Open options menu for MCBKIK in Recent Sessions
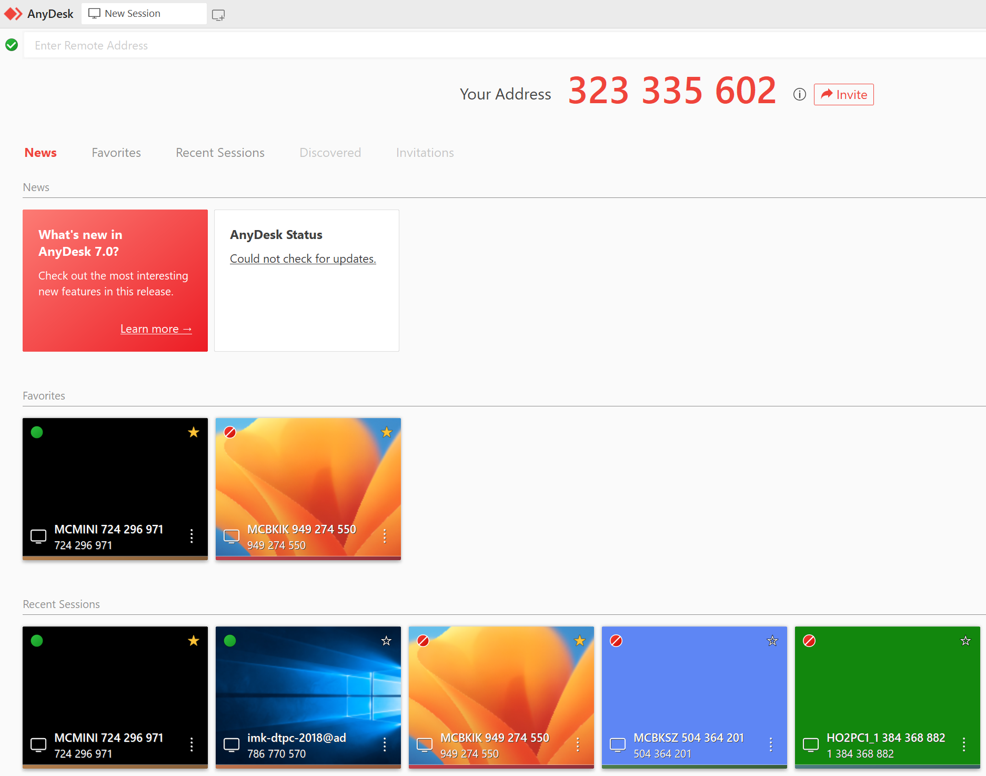The width and height of the screenshot is (986, 776). click(x=578, y=744)
